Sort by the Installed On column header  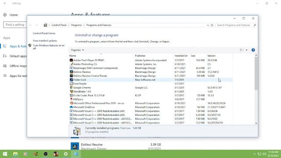click(x=181, y=56)
